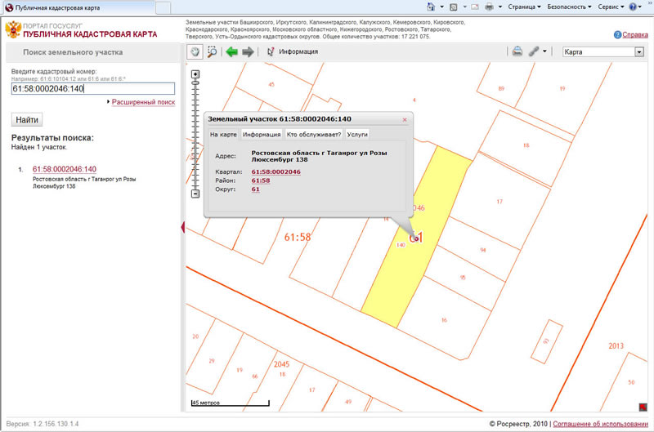Open the browser print dropdown arrow
654x432 pixels.
[x=499, y=7]
